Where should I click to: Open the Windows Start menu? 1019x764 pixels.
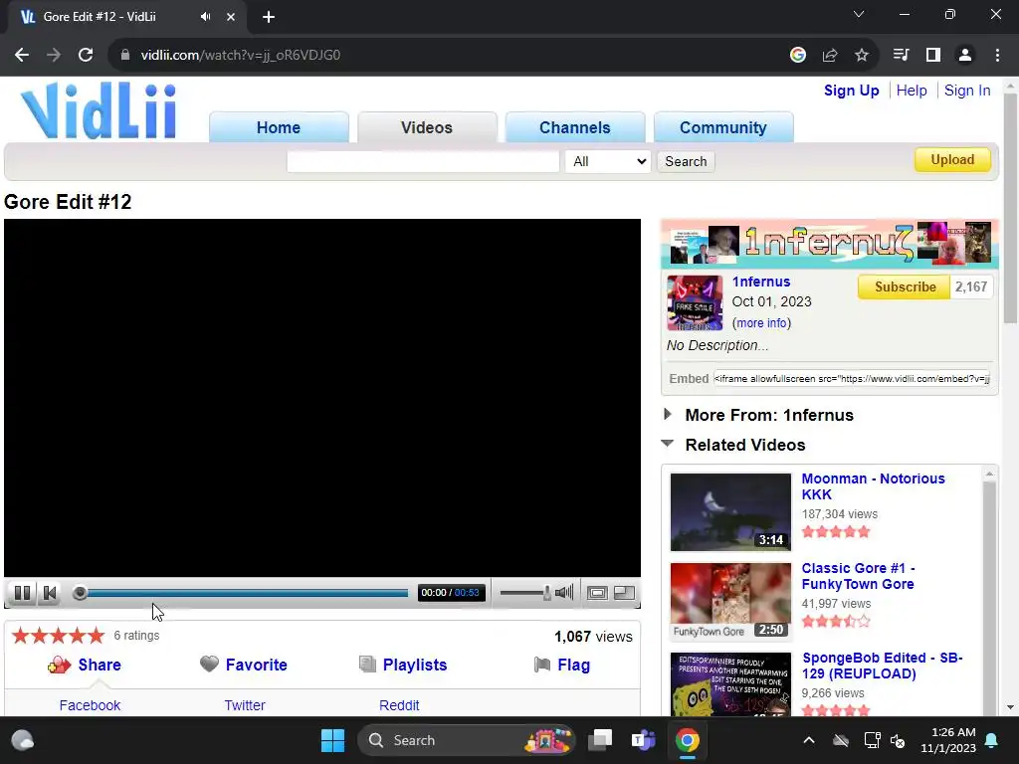point(332,740)
